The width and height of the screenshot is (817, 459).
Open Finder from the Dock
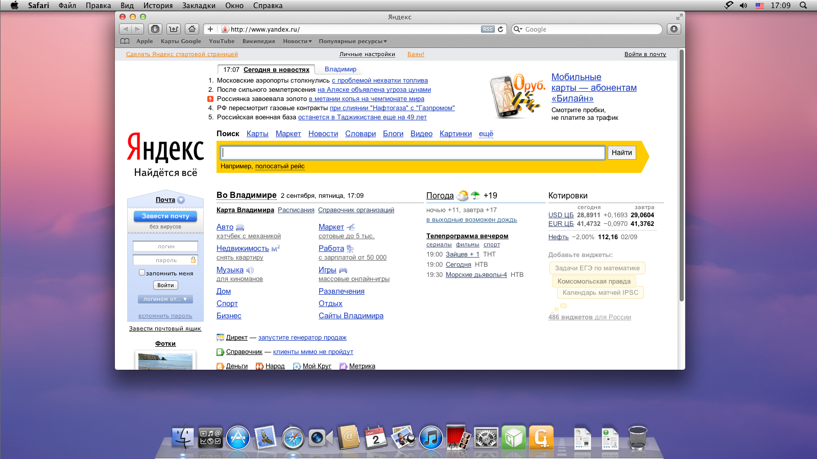pyautogui.click(x=183, y=438)
